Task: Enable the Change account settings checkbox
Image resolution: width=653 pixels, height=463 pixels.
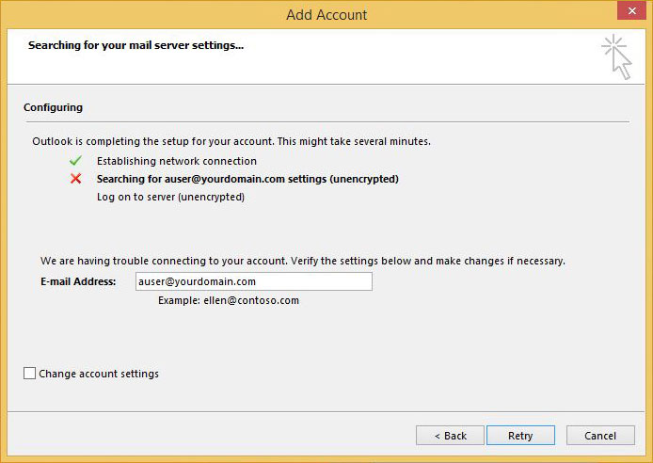Action: 29,373
